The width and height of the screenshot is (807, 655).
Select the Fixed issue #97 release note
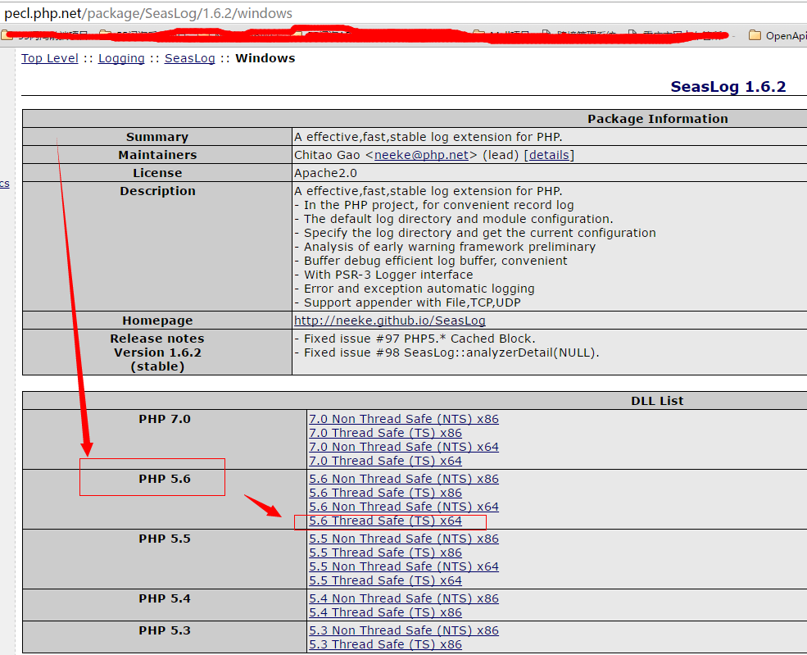coord(415,339)
